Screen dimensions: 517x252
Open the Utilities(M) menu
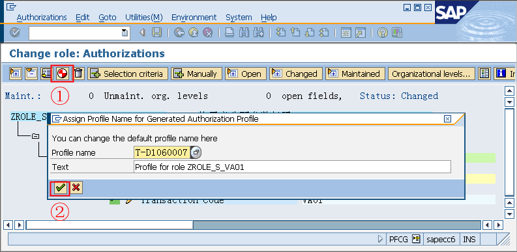coord(144,18)
